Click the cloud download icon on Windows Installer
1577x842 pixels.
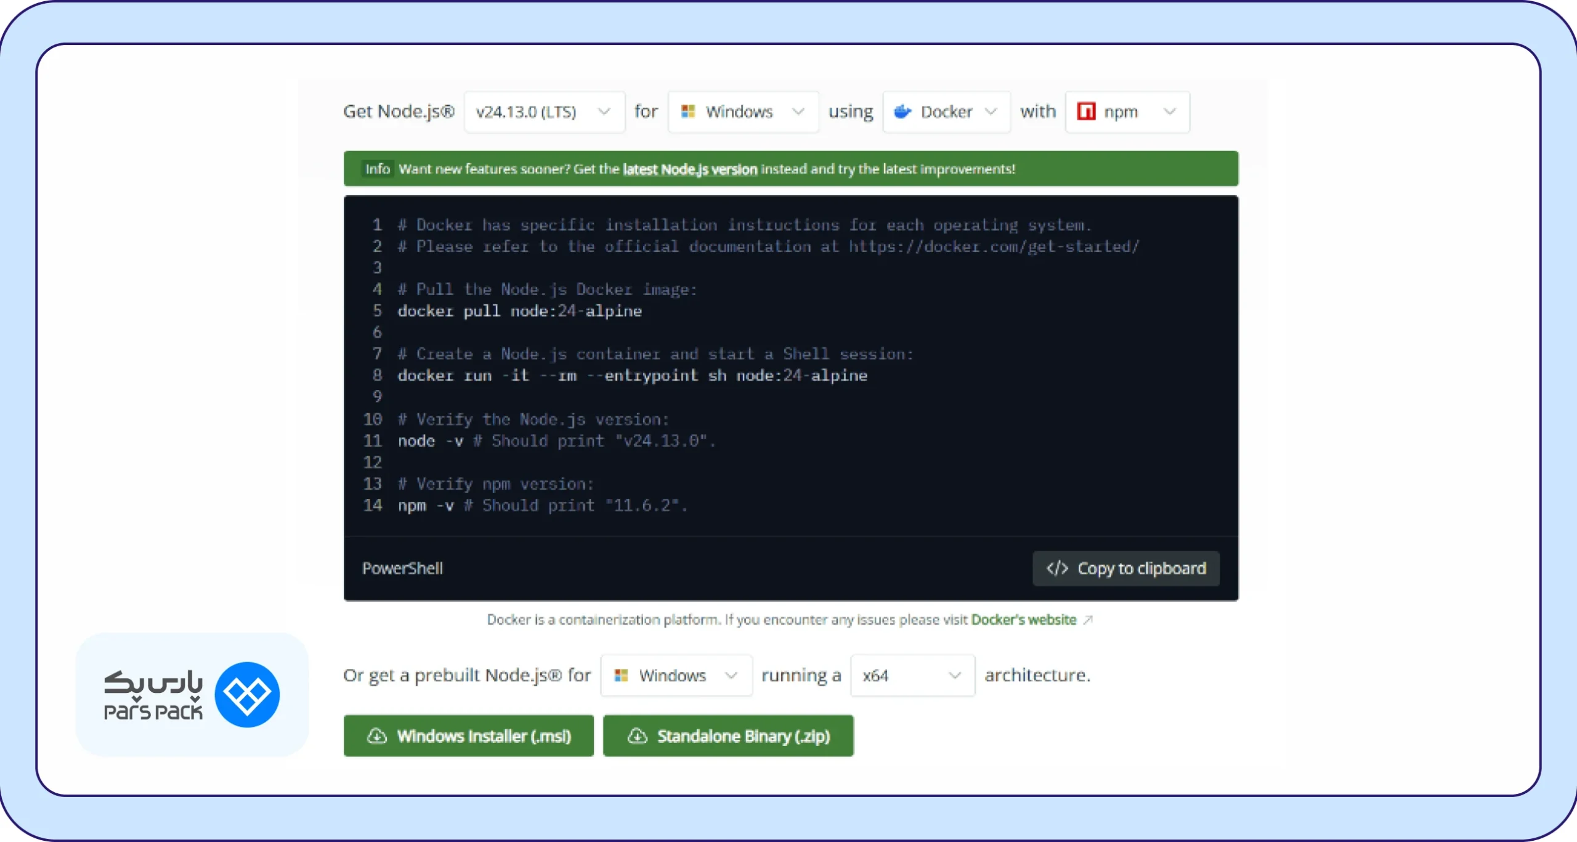(x=377, y=736)
